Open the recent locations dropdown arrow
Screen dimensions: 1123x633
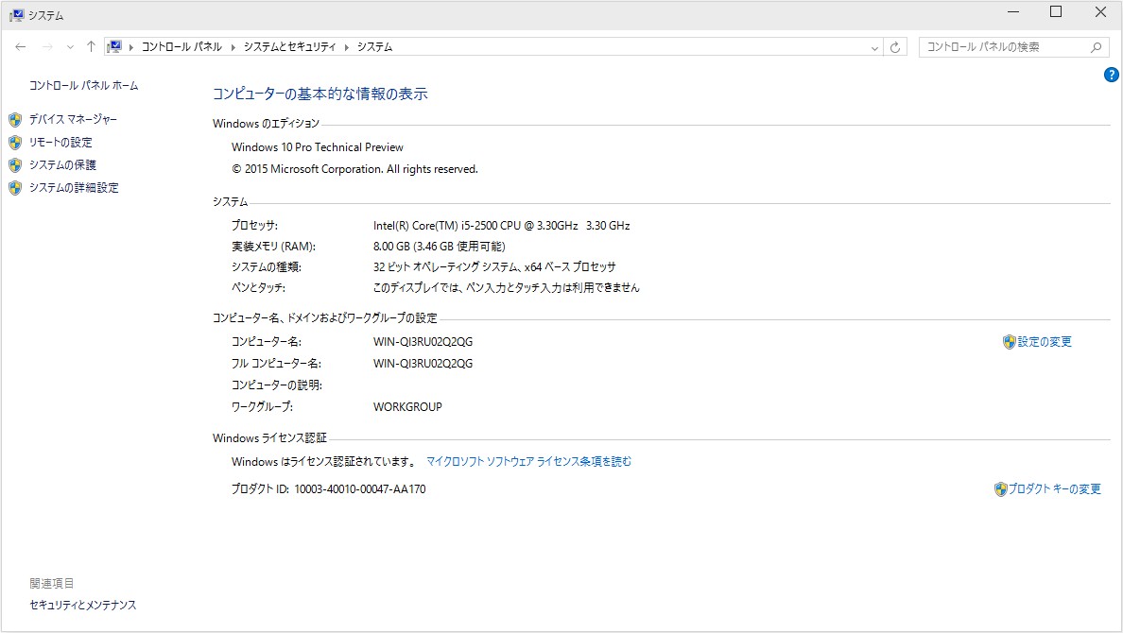(69, 47)
